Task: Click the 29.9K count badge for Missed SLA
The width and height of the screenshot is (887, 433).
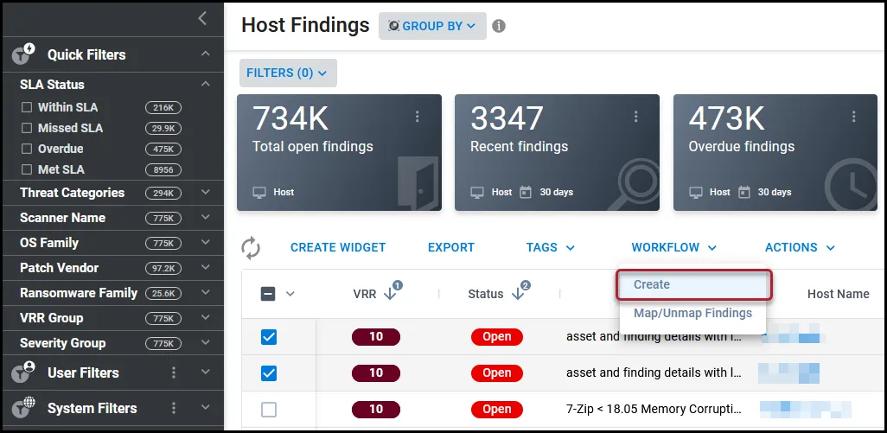Action: tap(163, 128)
